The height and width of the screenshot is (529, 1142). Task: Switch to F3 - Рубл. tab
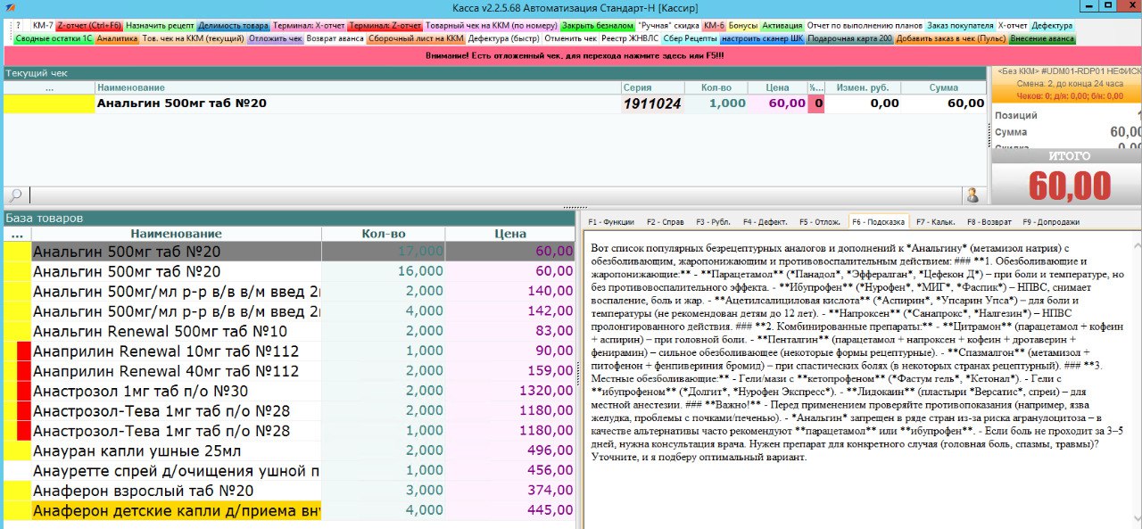click(713, 221)
